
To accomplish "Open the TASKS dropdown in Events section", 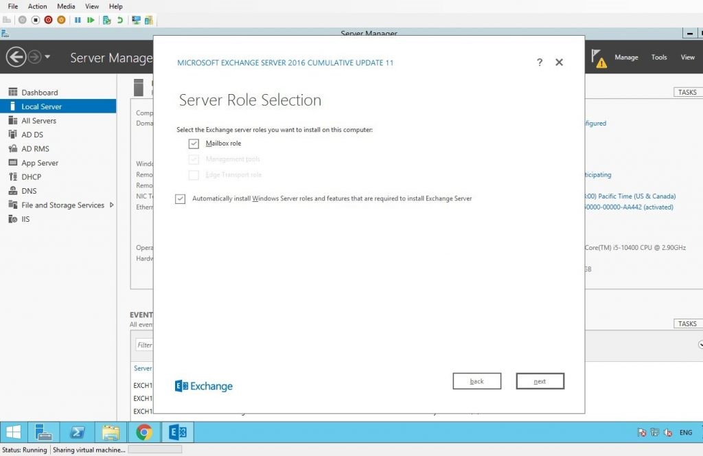I will [688, 323].
